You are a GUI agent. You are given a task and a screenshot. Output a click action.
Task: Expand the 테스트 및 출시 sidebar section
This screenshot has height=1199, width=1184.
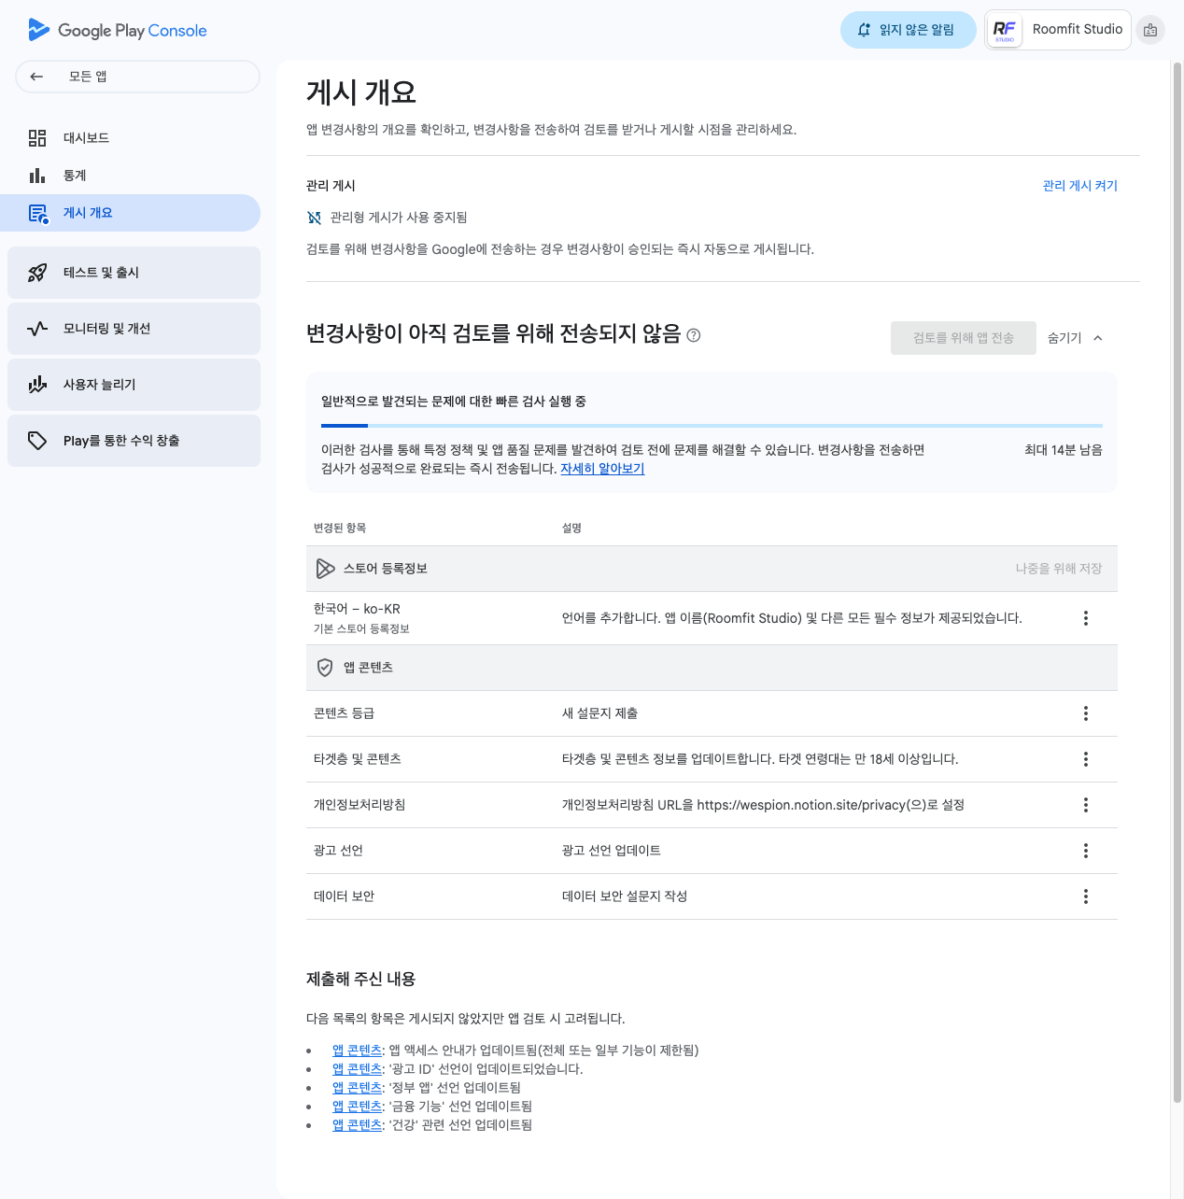pyautogui.click(x=134, y=273)
